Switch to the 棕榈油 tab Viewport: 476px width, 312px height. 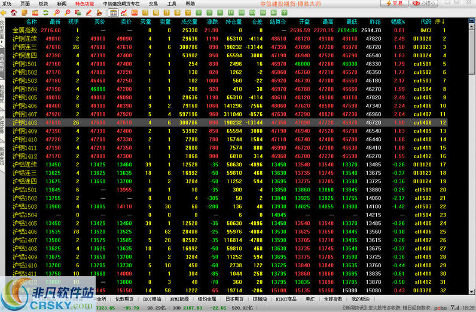(260, 299)
